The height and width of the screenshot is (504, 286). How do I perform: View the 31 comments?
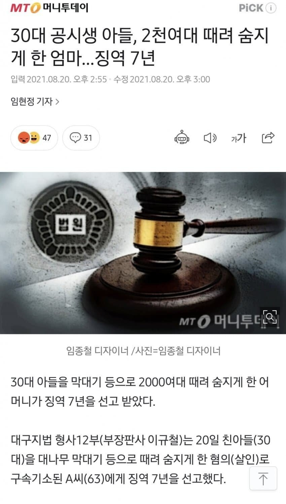(x=81, y=138)
